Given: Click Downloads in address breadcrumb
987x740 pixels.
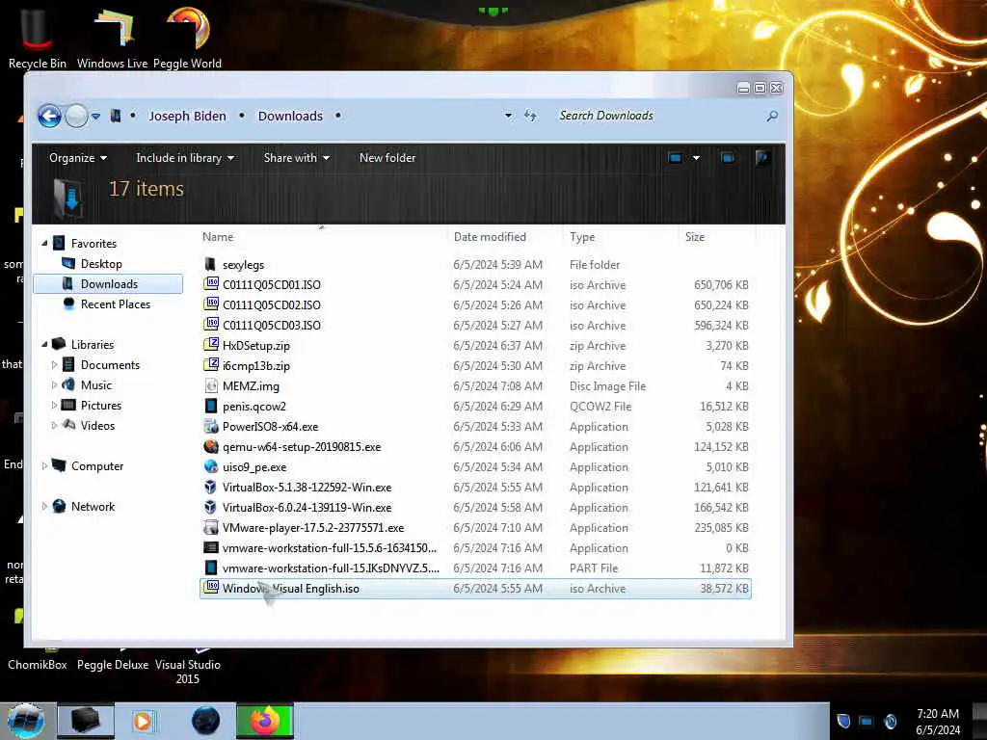Looking at the screenshot, I should click(x=290, y=116).
